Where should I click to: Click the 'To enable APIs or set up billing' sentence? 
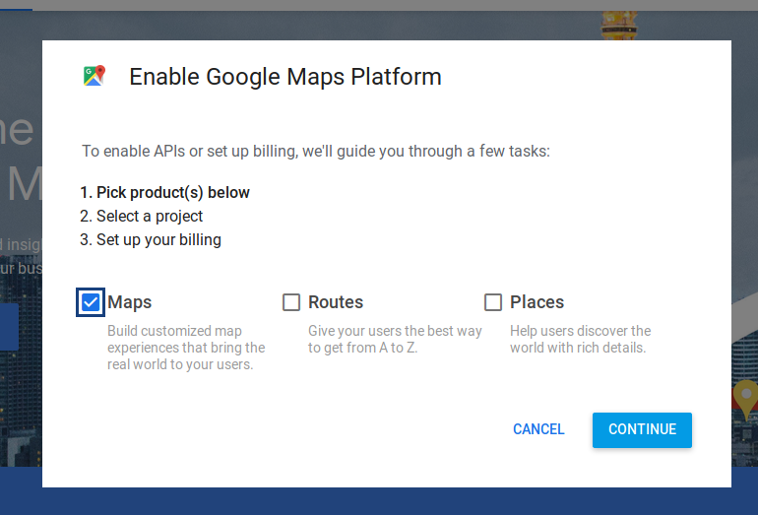316,152
